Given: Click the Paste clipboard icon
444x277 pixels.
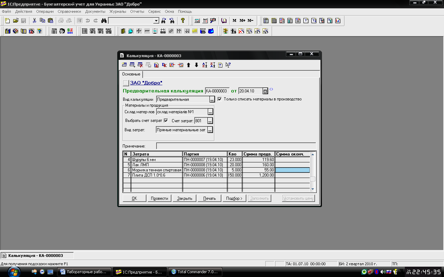Looking at the screenshot, I should click(51, 20).
